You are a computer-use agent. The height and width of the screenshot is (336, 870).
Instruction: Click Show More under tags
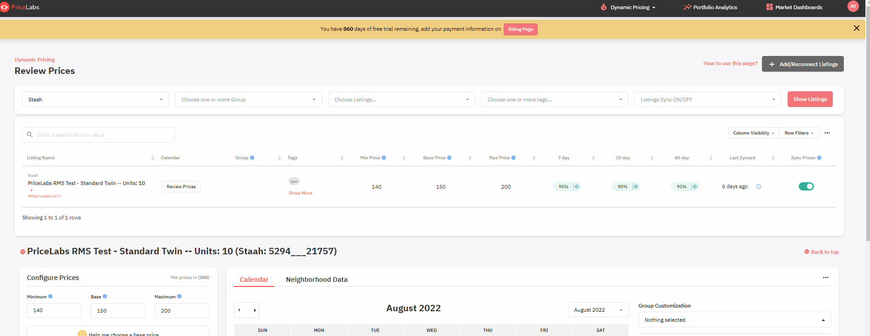(x=300, y=193)
